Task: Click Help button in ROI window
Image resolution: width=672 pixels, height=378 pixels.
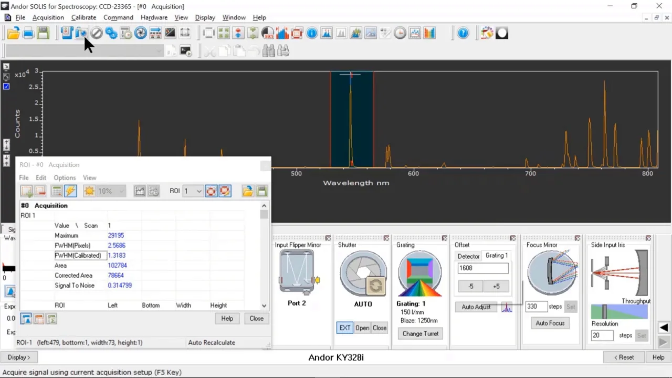Action: click(x=227, y=318)
